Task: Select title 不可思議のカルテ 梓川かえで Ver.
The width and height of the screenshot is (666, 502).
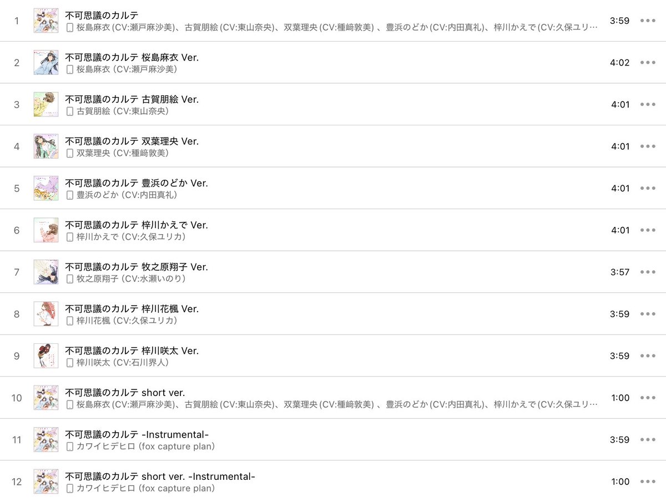Action: coord(137,225)
